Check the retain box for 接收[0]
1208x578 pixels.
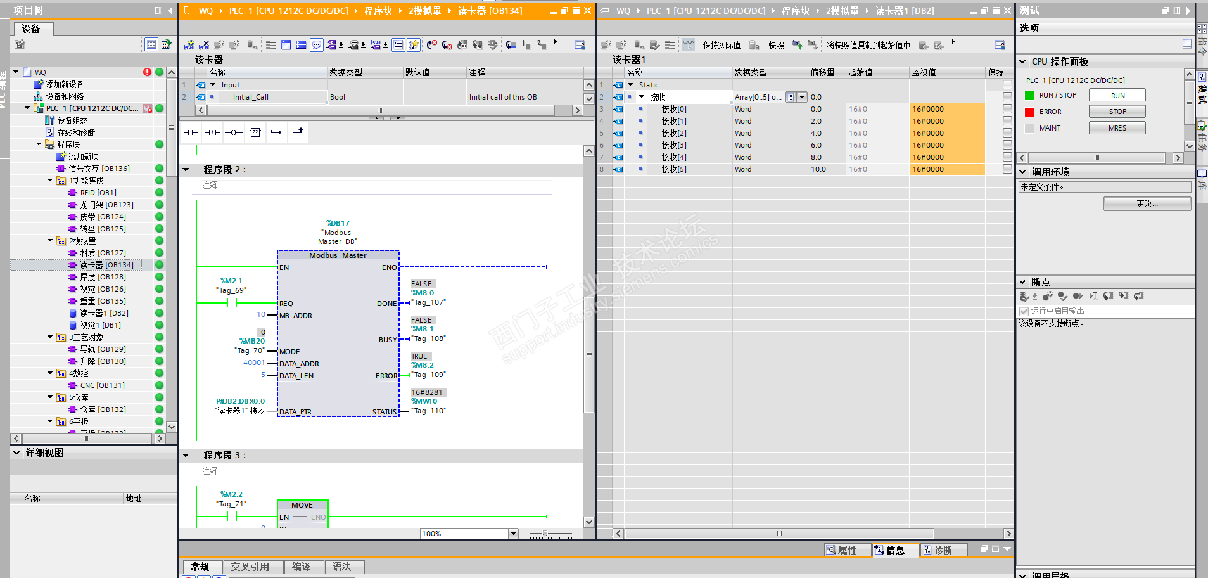coord(1007,109)
